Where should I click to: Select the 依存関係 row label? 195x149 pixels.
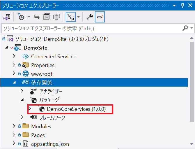coord(42,83)
